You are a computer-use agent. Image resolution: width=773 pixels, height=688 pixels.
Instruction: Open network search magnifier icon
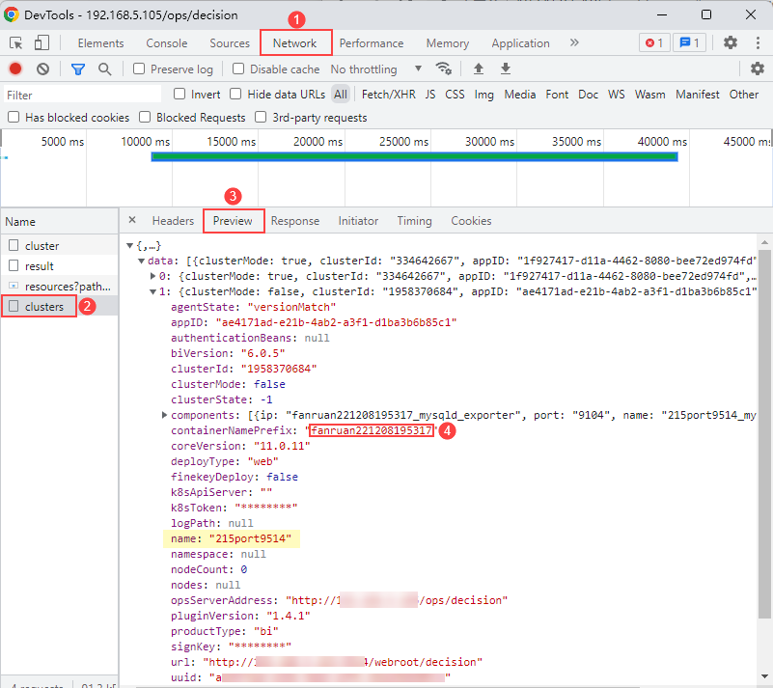point(104,69)
